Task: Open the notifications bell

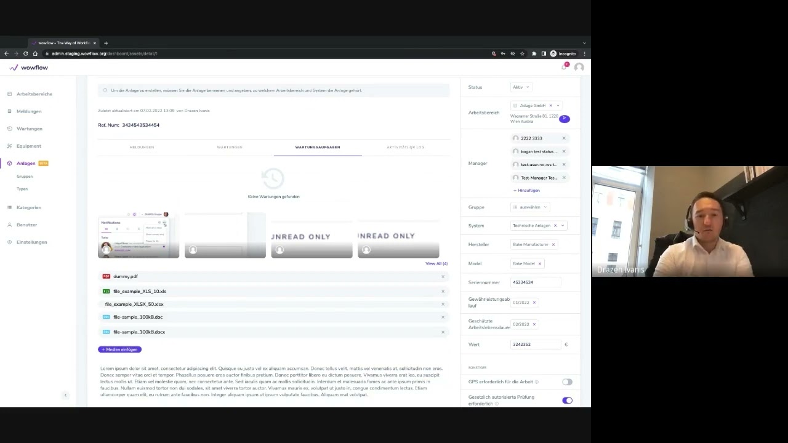Action: (564, 67)
